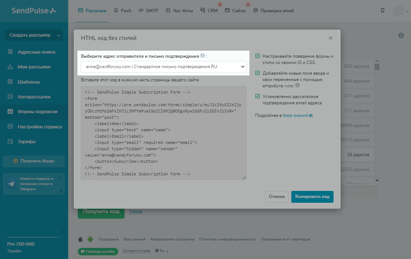Click the info icon beside sender address label
This screenshot has width=411, height=259.
[x=202, y=56]
